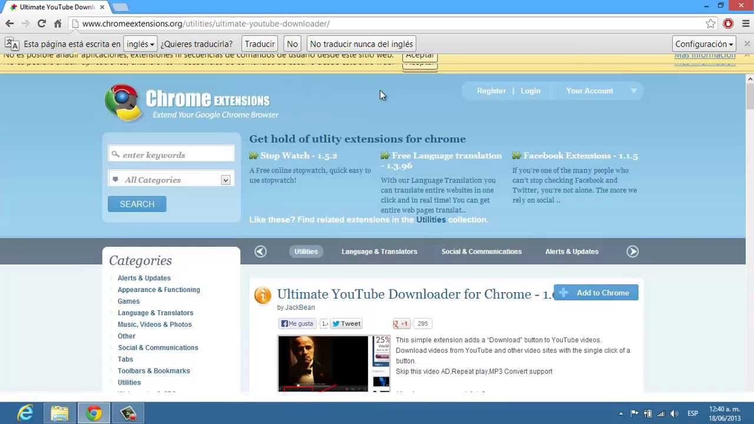Click the Traducir button

(260, 44)
